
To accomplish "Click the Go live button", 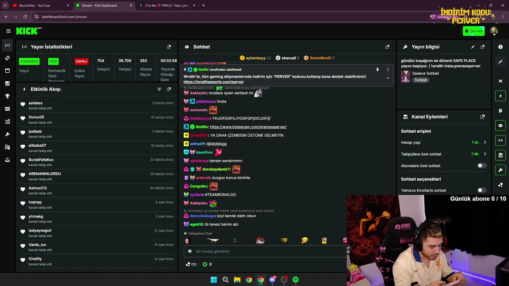I will click(474, 31).
